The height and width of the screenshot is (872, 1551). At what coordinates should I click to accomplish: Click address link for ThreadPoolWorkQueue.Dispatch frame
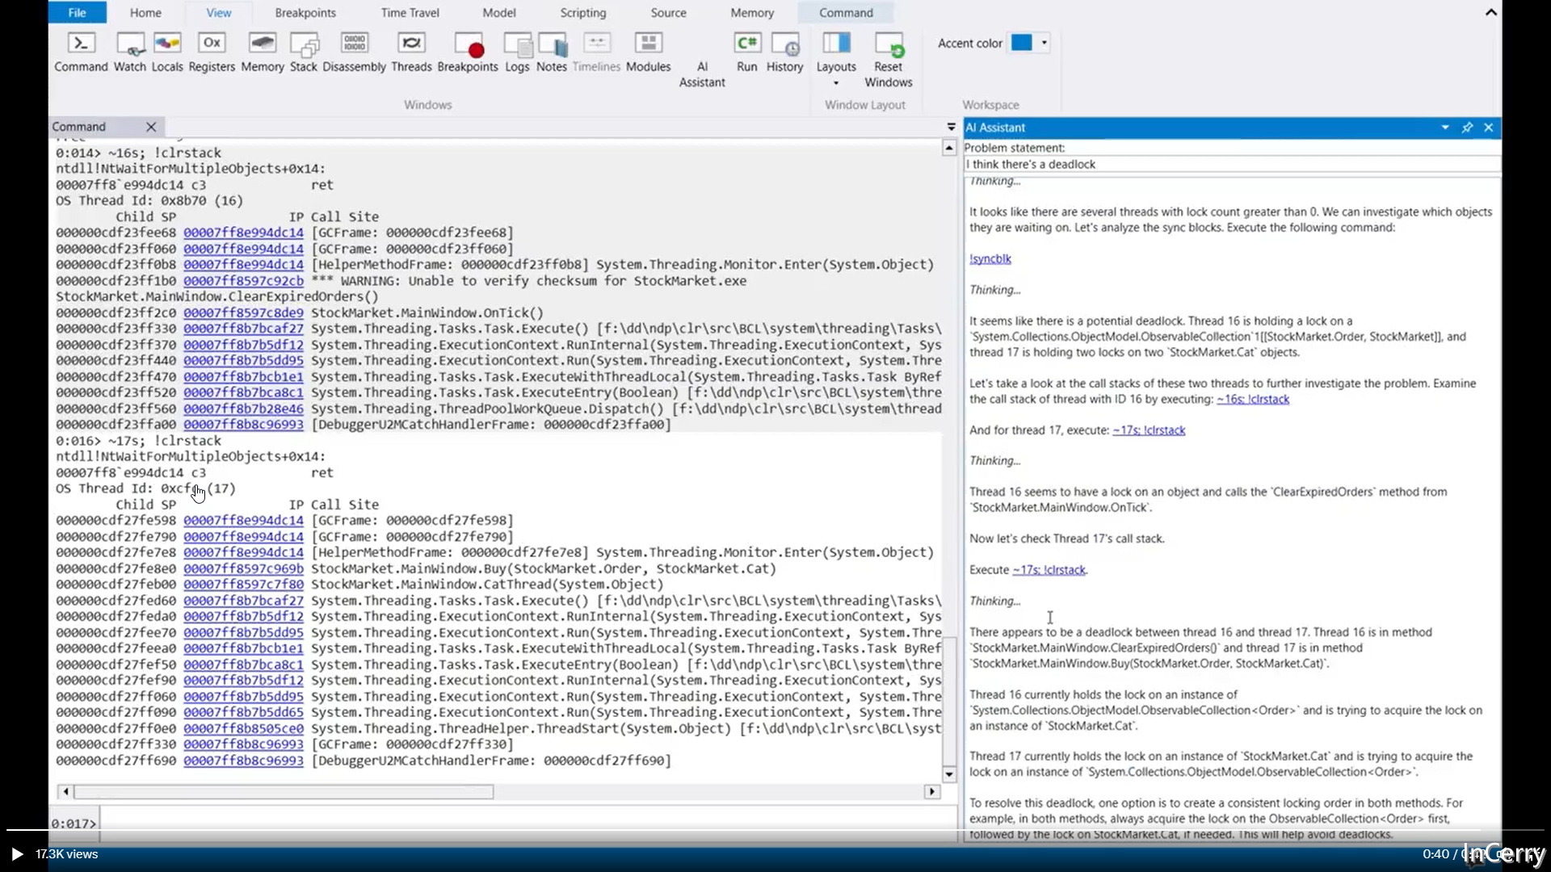(243, 409)
